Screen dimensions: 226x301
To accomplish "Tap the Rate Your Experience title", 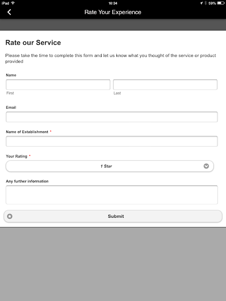I will [x=113, y=12].
